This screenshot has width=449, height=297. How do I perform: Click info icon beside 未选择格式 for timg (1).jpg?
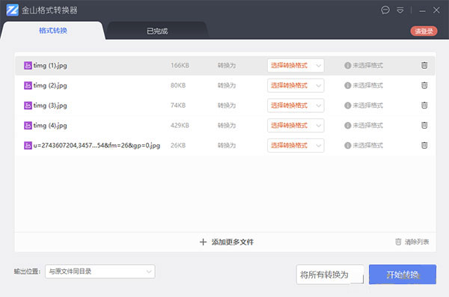[x=348, y=66]
